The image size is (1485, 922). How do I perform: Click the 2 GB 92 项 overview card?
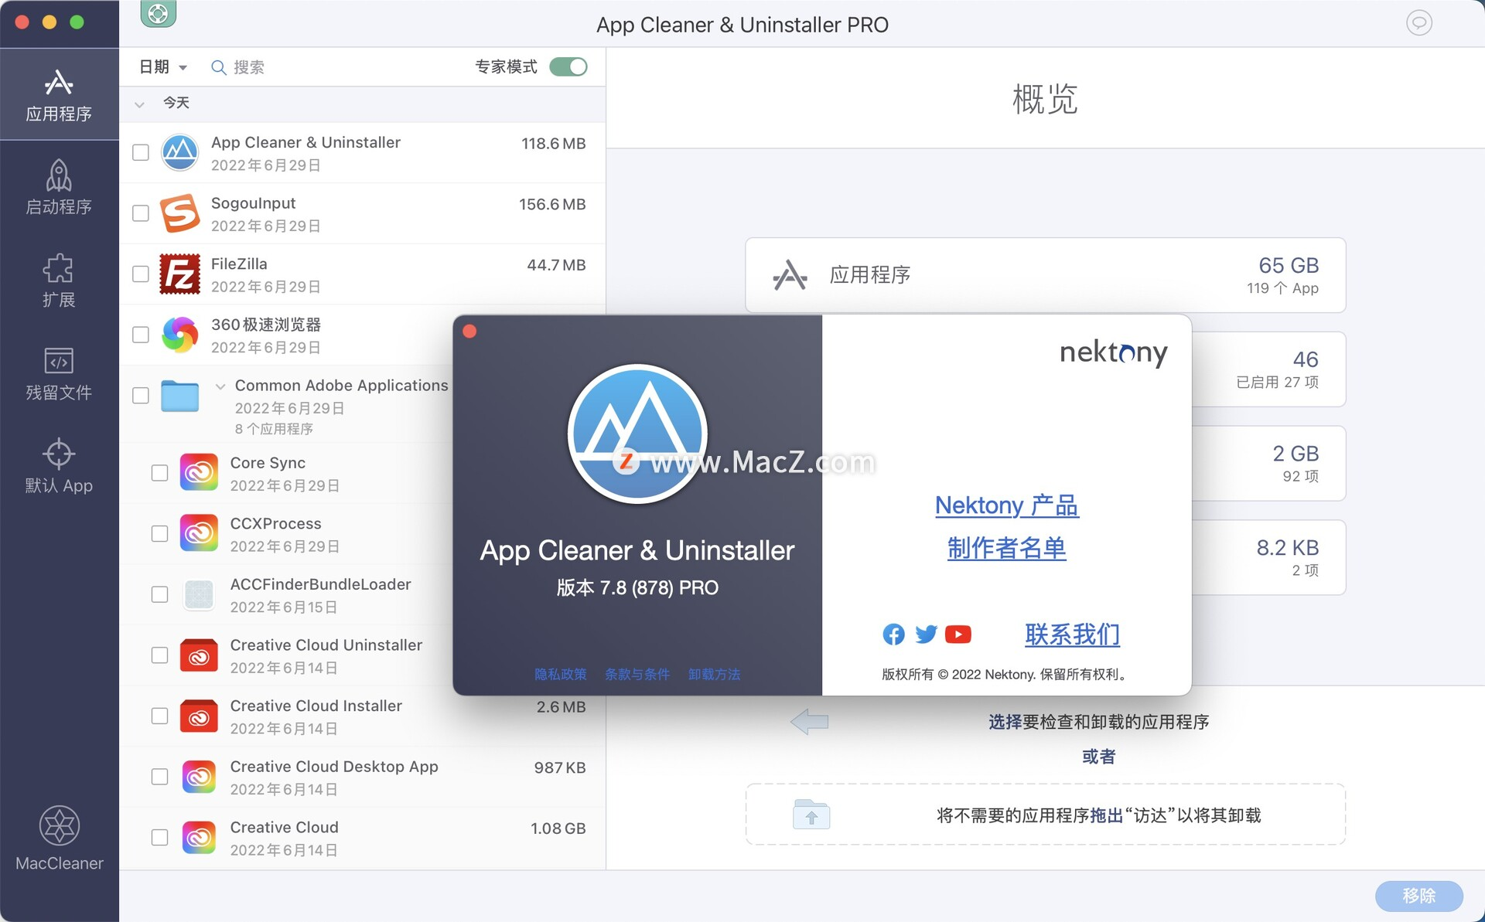point(1268,464)
